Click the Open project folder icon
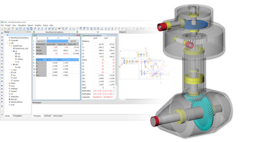This screenshot has height=142, width=253. 5,28
